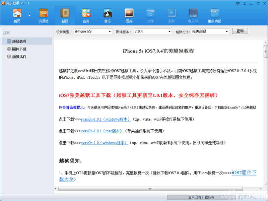Open the iOS7固件下载大全 firmware link
This screenshot has width=268, height=201.
click(244, 173)
